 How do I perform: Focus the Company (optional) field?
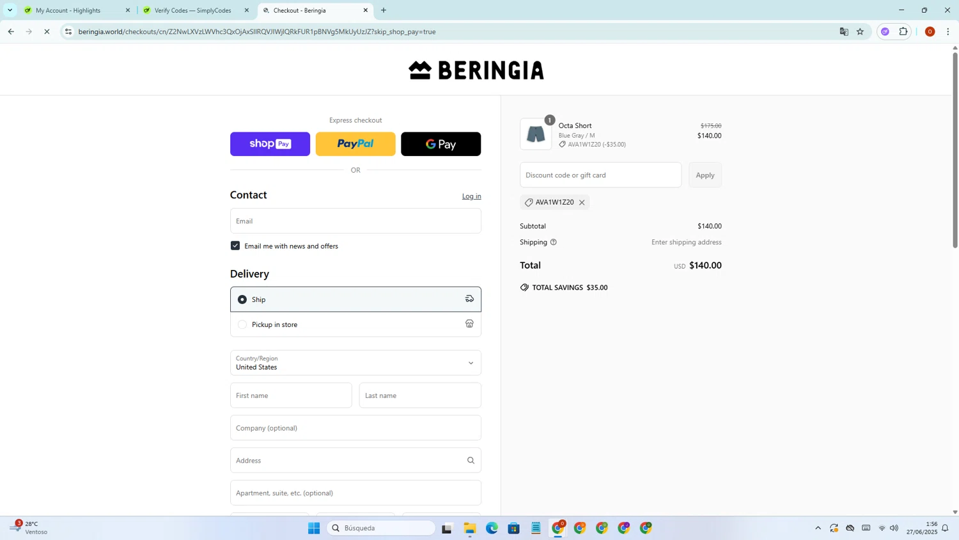(x=355, y=428)
